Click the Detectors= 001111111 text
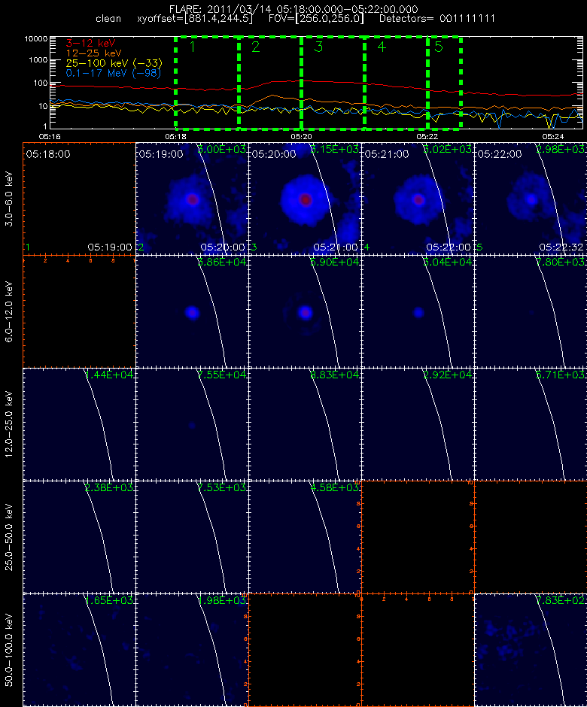 tap(437, 19)
